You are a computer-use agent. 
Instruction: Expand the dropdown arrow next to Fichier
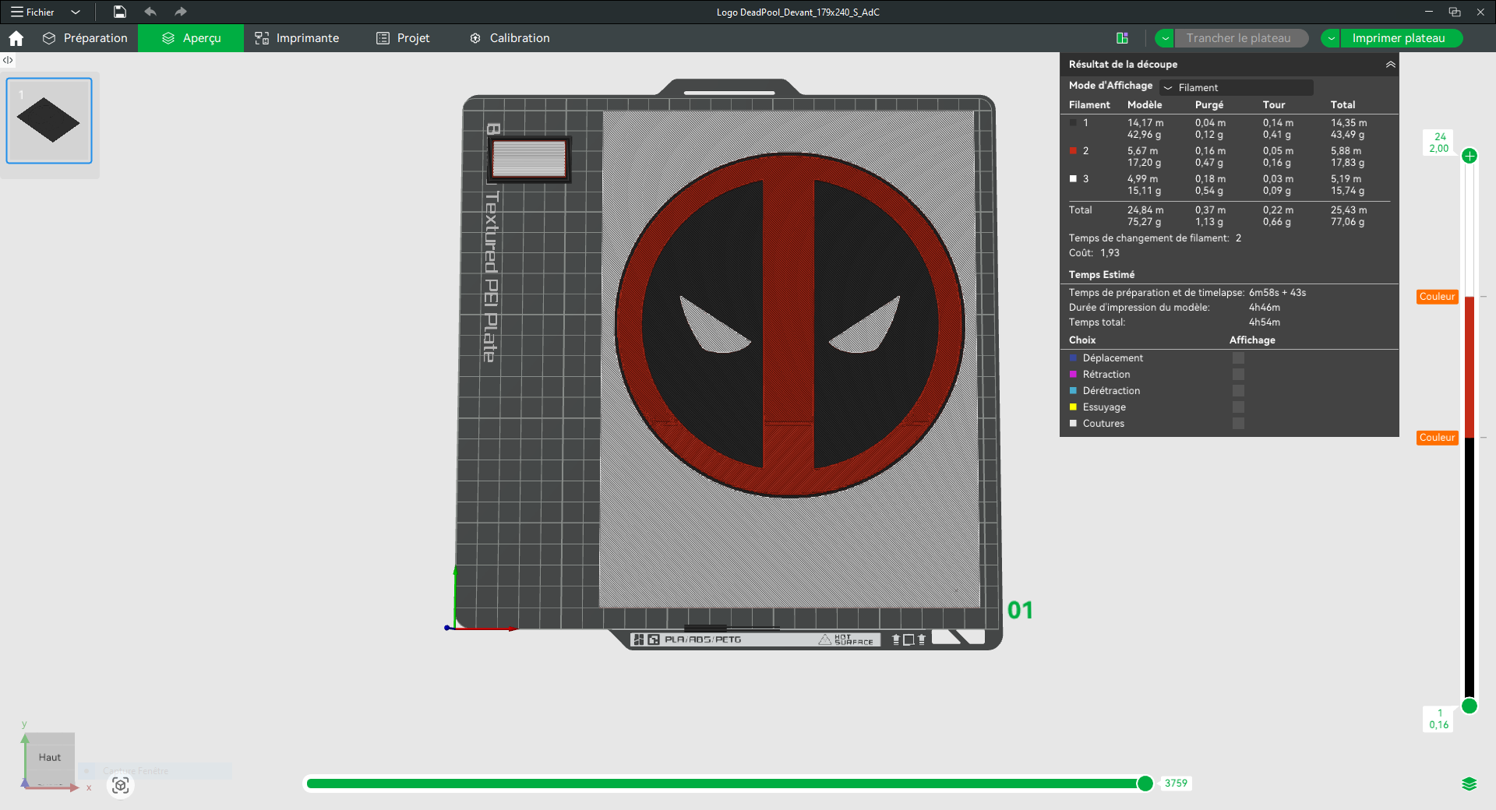point(76,12)
